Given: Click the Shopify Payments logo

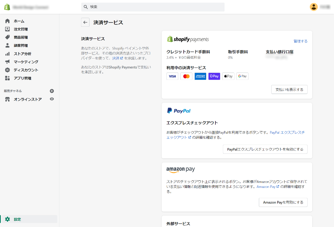Looking at the screenshot, I should point(188,39).
